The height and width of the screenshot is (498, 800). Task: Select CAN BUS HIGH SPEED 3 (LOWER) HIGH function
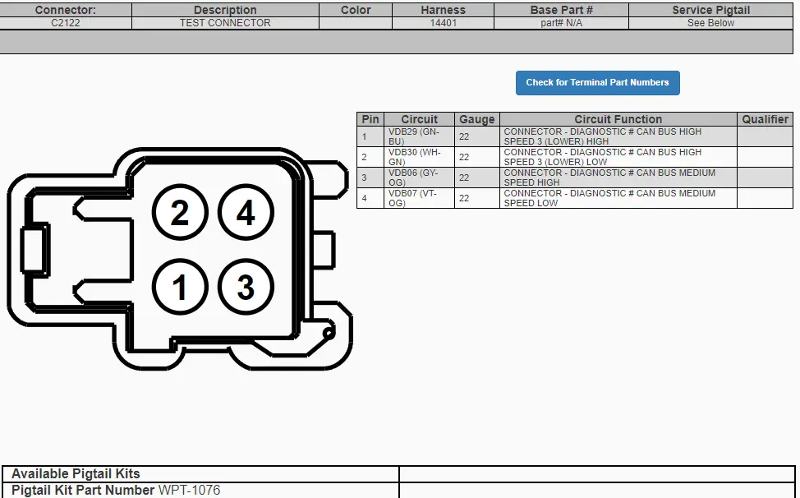click(618, 136)
